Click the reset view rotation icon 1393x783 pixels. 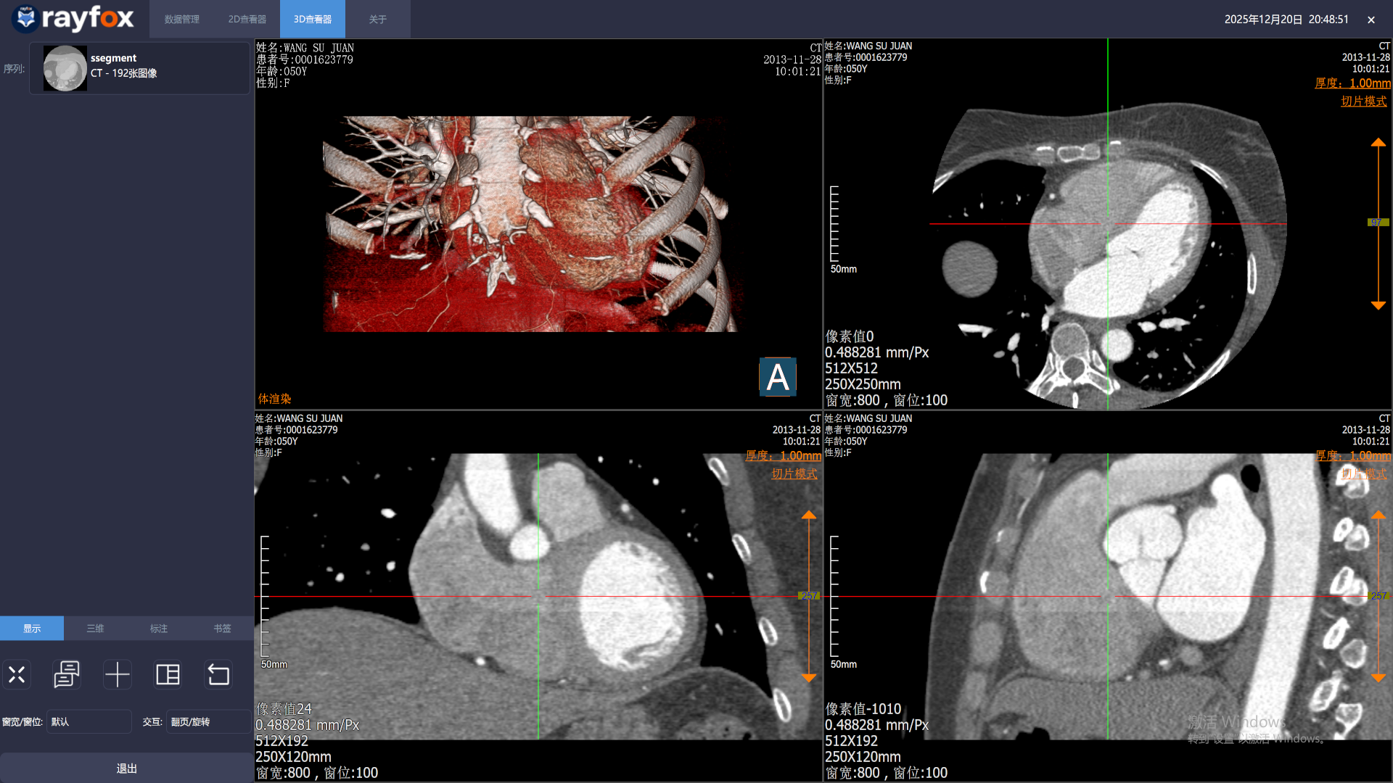coord(218,674)
